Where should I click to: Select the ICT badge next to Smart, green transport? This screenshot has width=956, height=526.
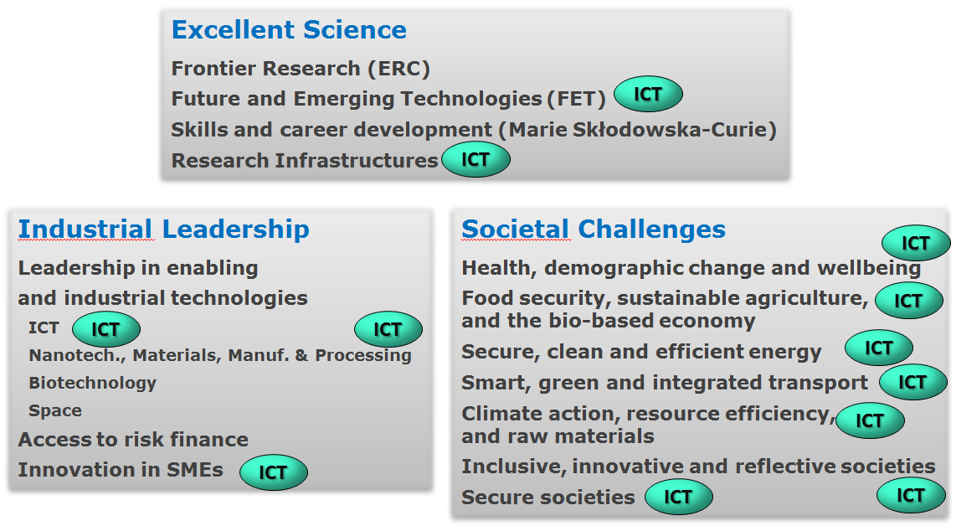coord(913,382)
